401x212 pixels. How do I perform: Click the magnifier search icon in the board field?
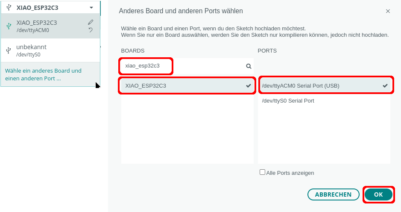pyautogui.click(x=249, y=66)
